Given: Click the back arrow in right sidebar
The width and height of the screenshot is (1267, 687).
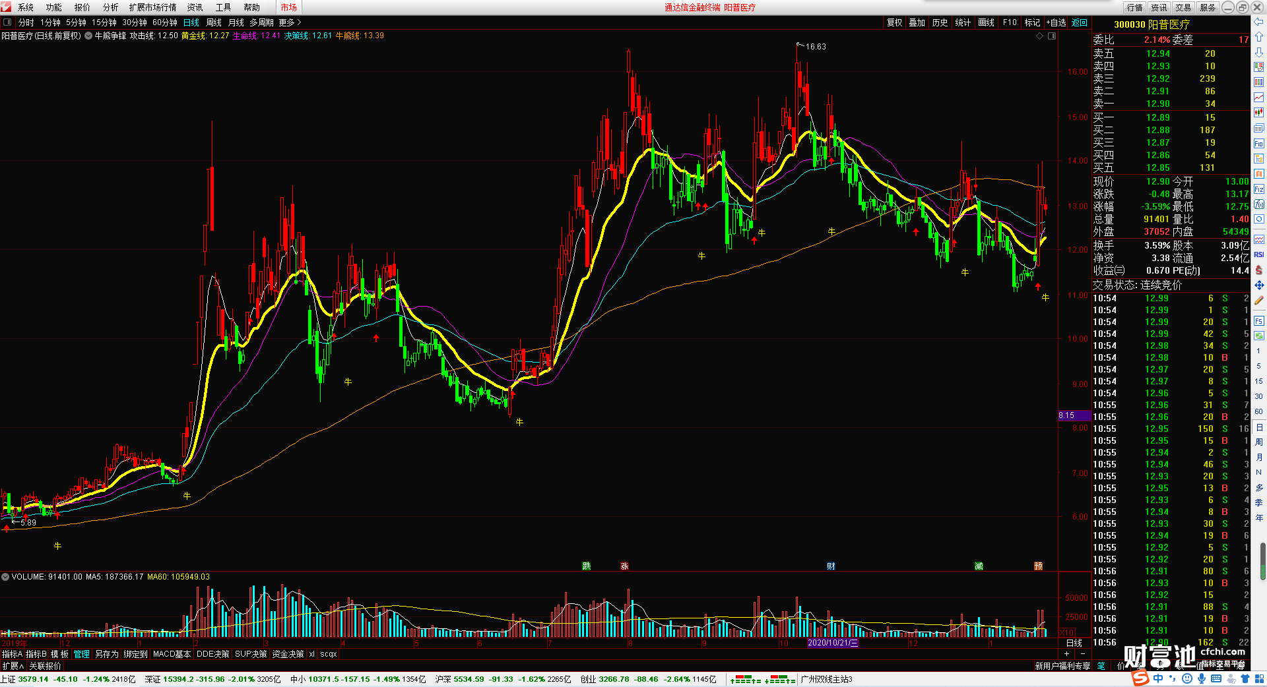Looking at the screenshot, I should tap(1258, 22).
